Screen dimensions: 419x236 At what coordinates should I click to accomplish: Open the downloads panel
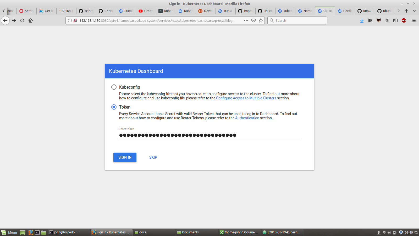point(362,20)
